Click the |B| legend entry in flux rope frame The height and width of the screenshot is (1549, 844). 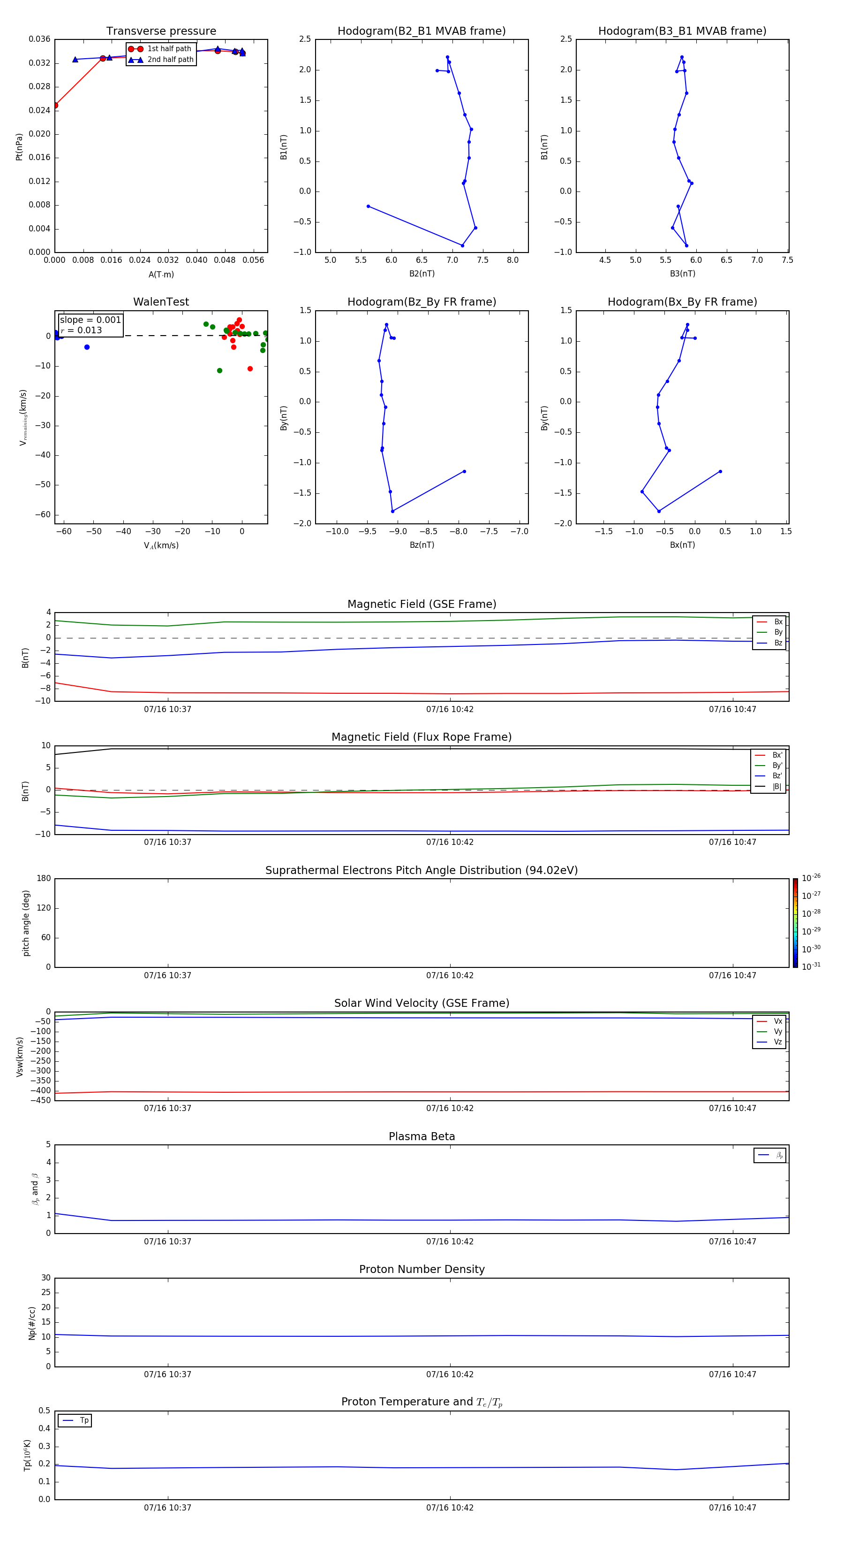point(769,787)
